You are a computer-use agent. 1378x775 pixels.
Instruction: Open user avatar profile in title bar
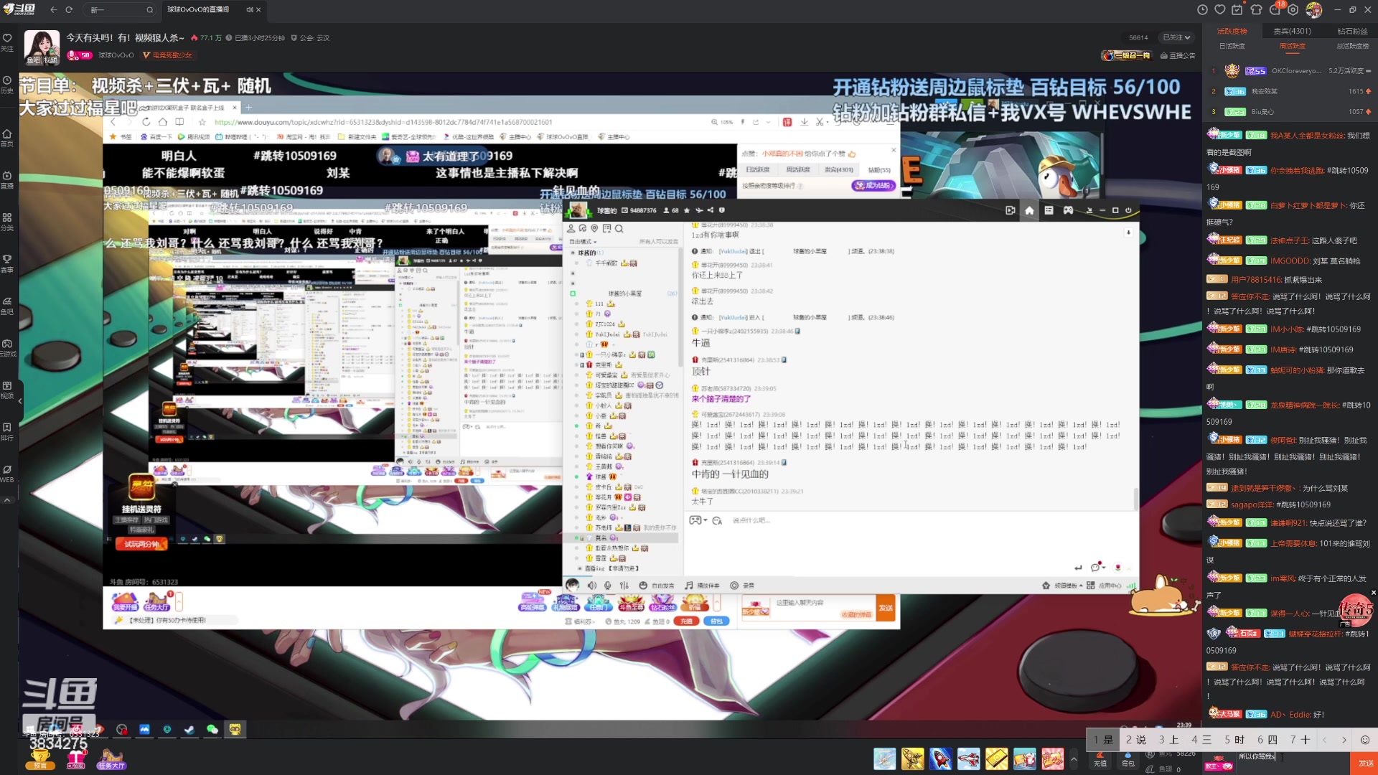pos(1314,9)
